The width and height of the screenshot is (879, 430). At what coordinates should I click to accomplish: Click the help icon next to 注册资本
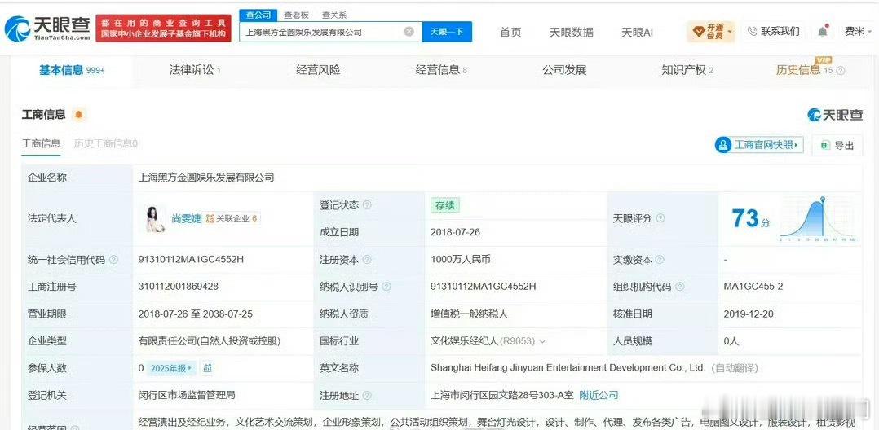367,260
